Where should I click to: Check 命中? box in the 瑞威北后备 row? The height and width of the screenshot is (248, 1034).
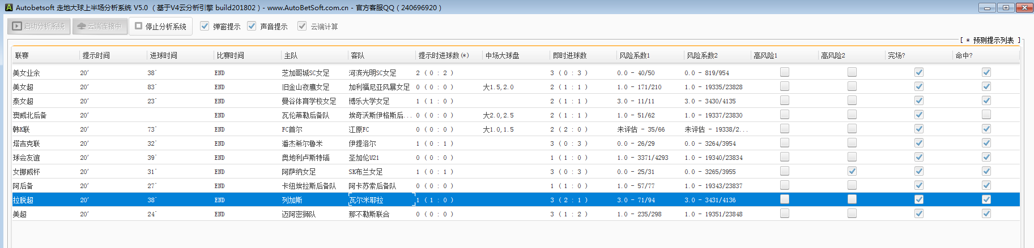(986, 115)
